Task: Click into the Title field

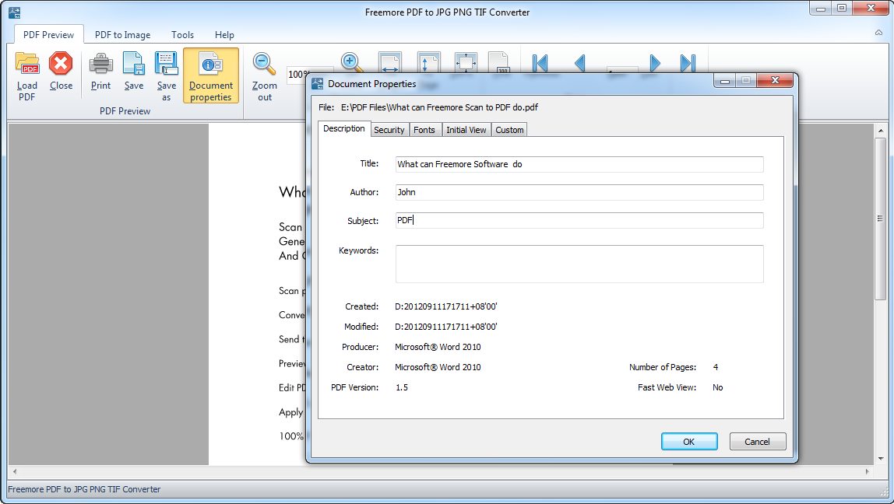Action: [579, 164]
